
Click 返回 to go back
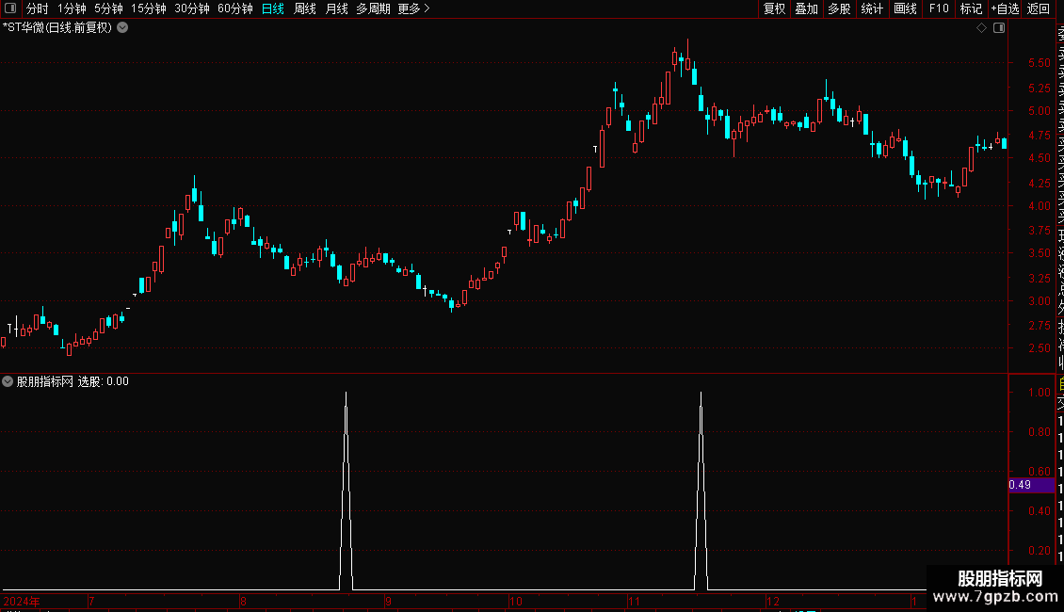(1039, 8)
